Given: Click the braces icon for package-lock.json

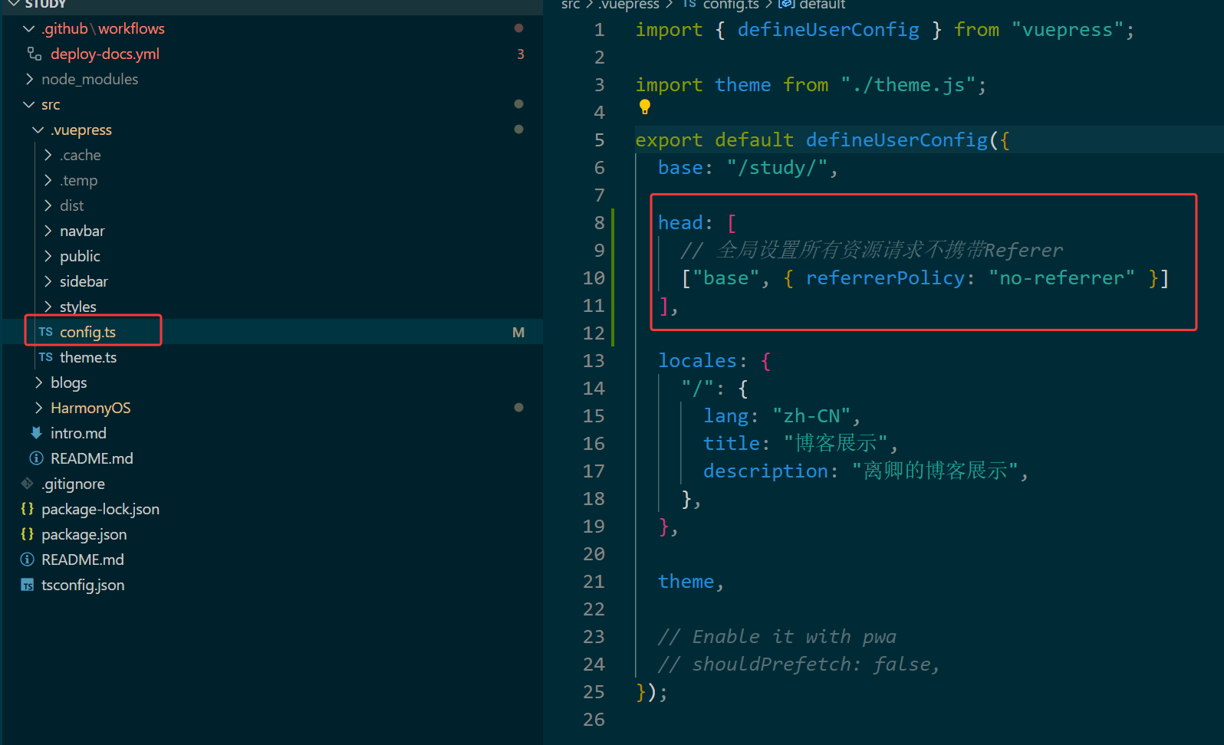Looking at the screenshot, I should pos(28,509).
